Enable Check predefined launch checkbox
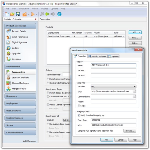The height and width of the screenshot is (150, 150). 48,83
